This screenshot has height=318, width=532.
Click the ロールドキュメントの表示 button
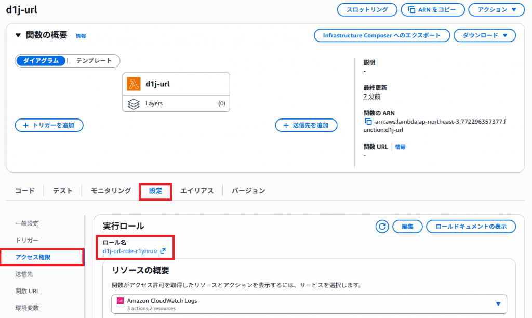(471, 227)
